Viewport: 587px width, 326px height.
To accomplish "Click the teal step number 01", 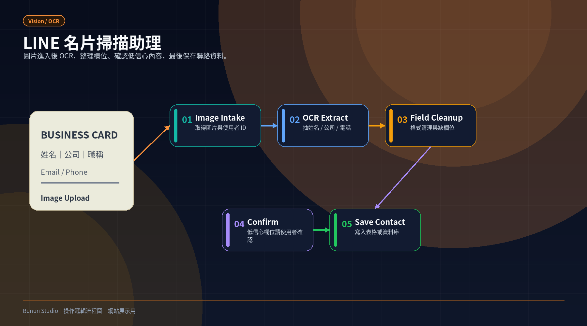I will 187,120.
